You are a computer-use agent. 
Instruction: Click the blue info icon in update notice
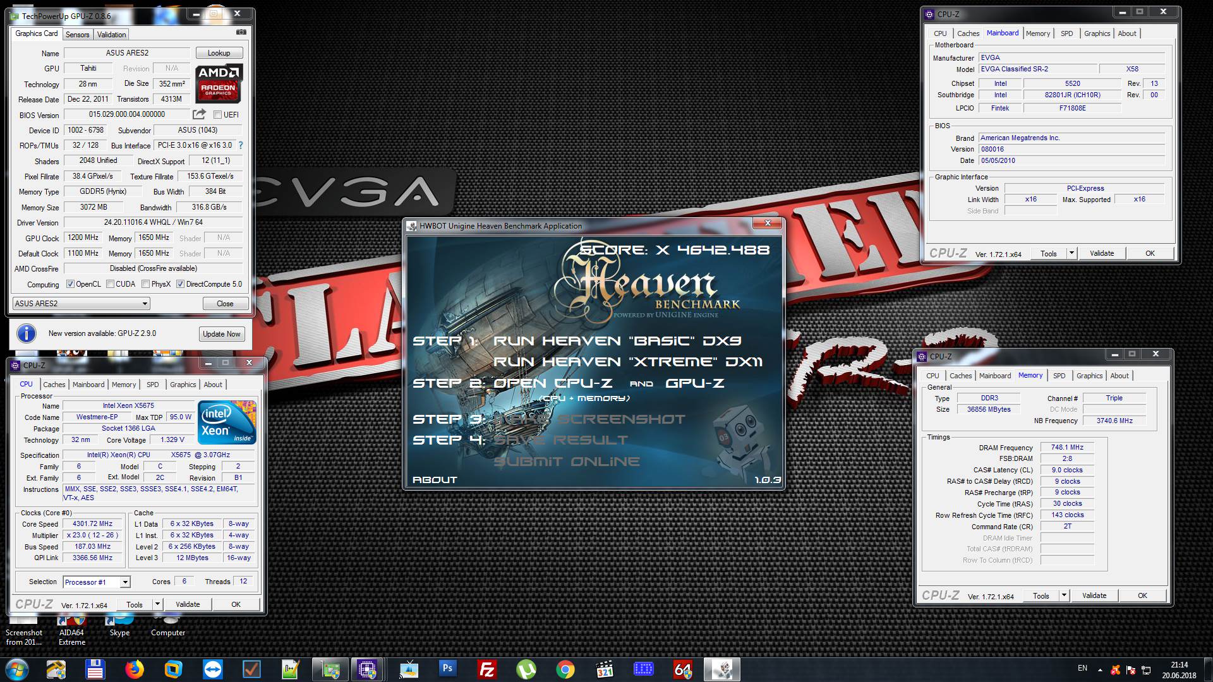[26, 333]
